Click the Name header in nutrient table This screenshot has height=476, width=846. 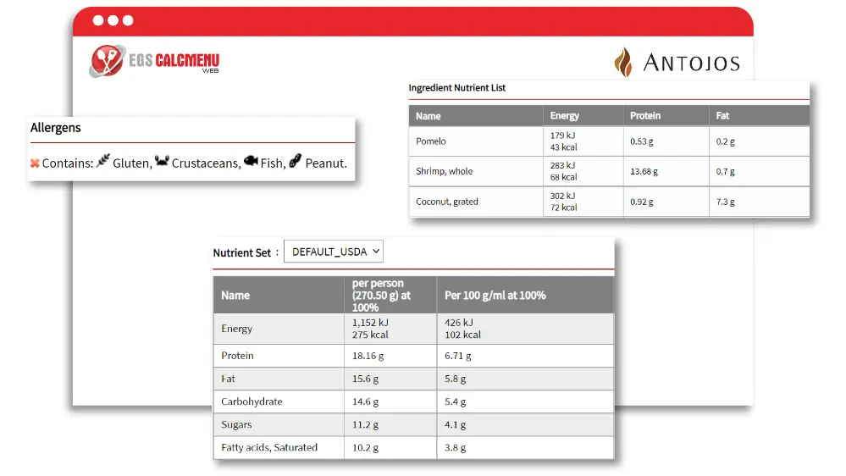[x=235, y=296]
